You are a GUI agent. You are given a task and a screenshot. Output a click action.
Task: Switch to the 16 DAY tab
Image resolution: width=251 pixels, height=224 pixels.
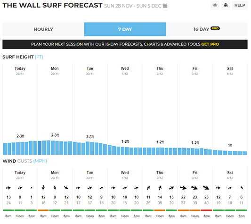pos(207,29)
